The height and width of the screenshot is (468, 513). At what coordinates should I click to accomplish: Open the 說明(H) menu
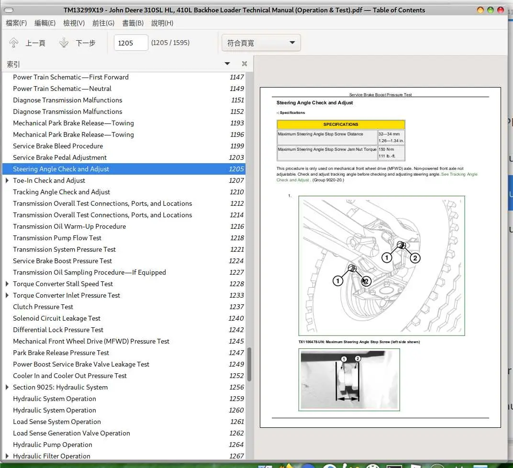(x=162, y=23)
